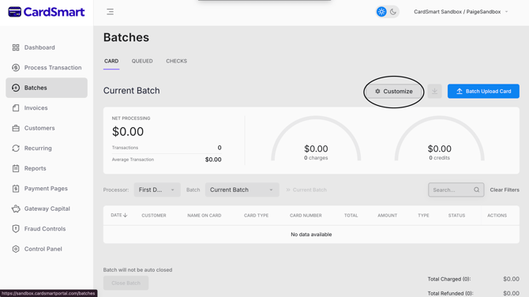Click the CardSmart logo
The width and height of the screenshot is (529, 297).
pyautogui.click(x=47, y=12)
